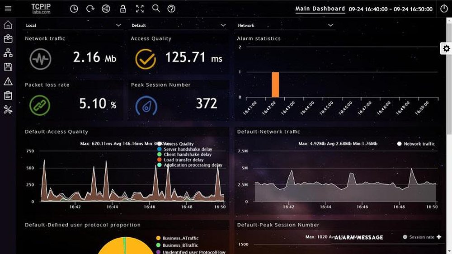Click the plus icon beside Session rate
452x254 pixels.
click(439, 237)
